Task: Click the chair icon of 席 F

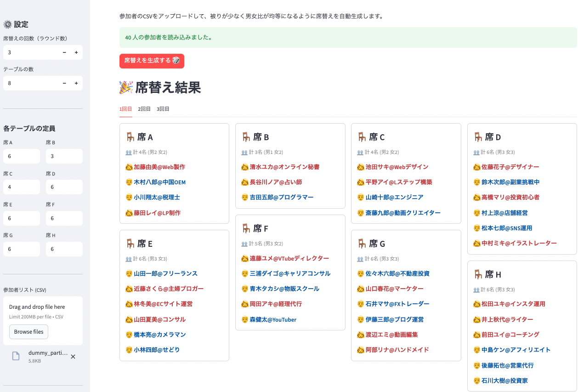Action: point(246,228)
